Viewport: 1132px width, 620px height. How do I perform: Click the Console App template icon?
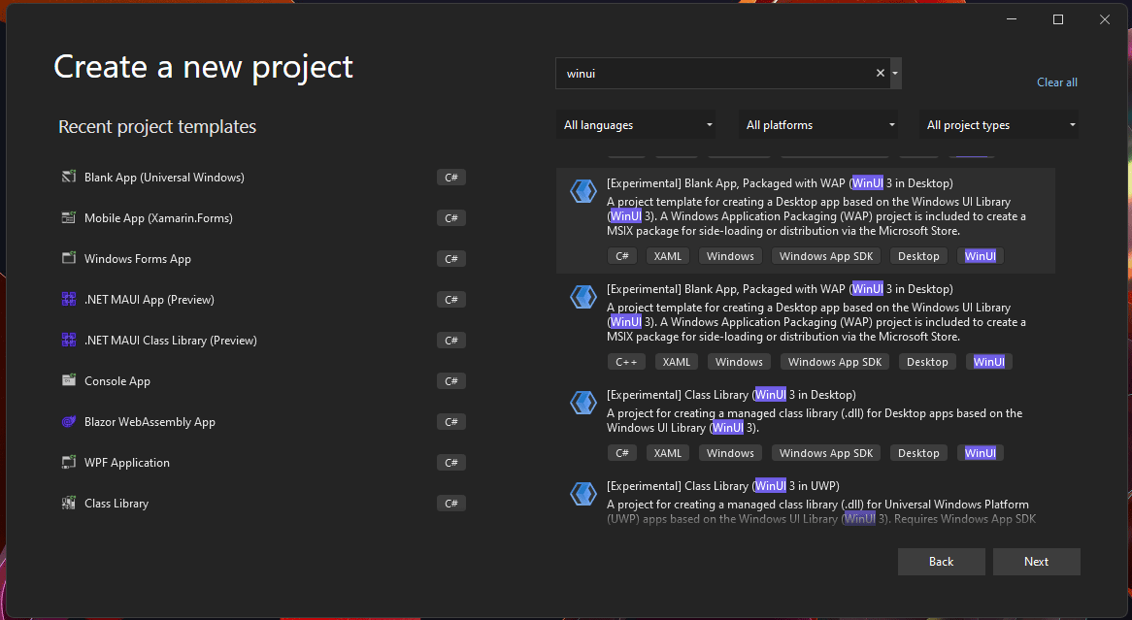point(69,381)
